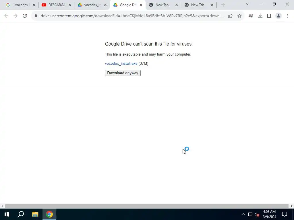Open the media controls icon
This screenshot has height=220, width=294.
pyautogui.click(x=251, y=16)
